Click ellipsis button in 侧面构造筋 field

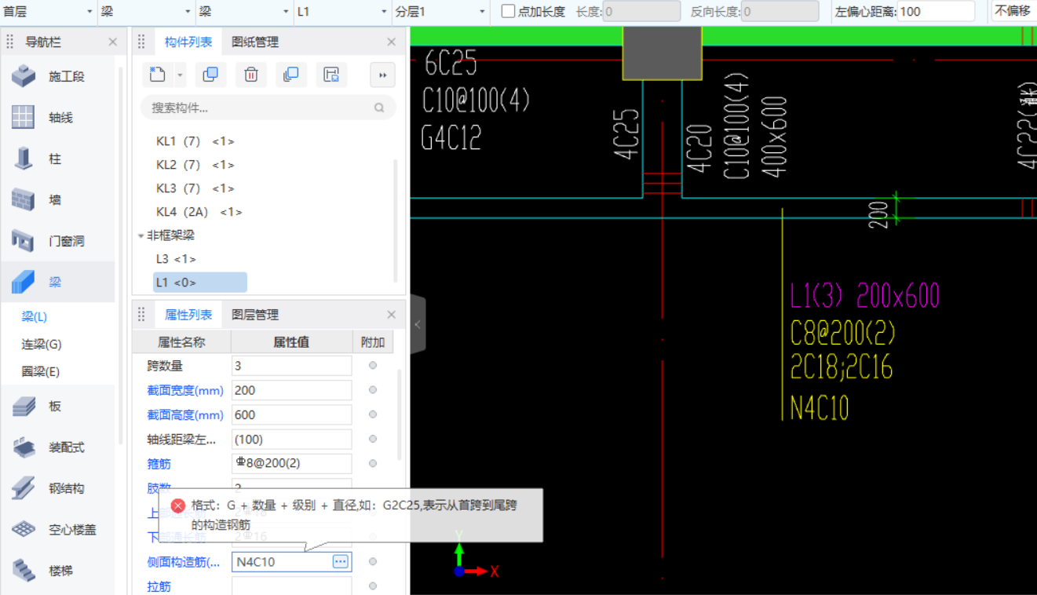340,561
